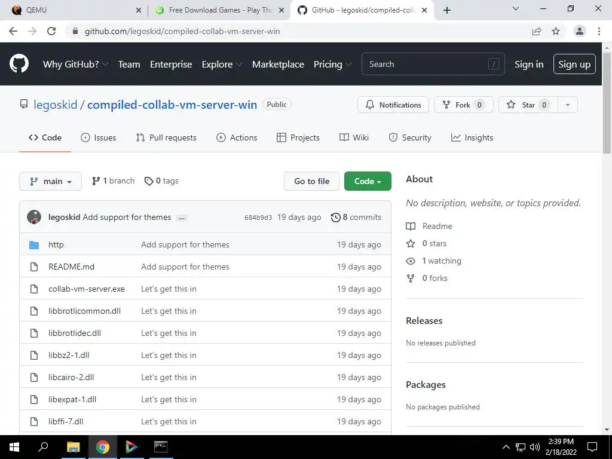Viewport: 612px width, 459px height.
Task: Click the file icon beside README.md
Action: 34,267
